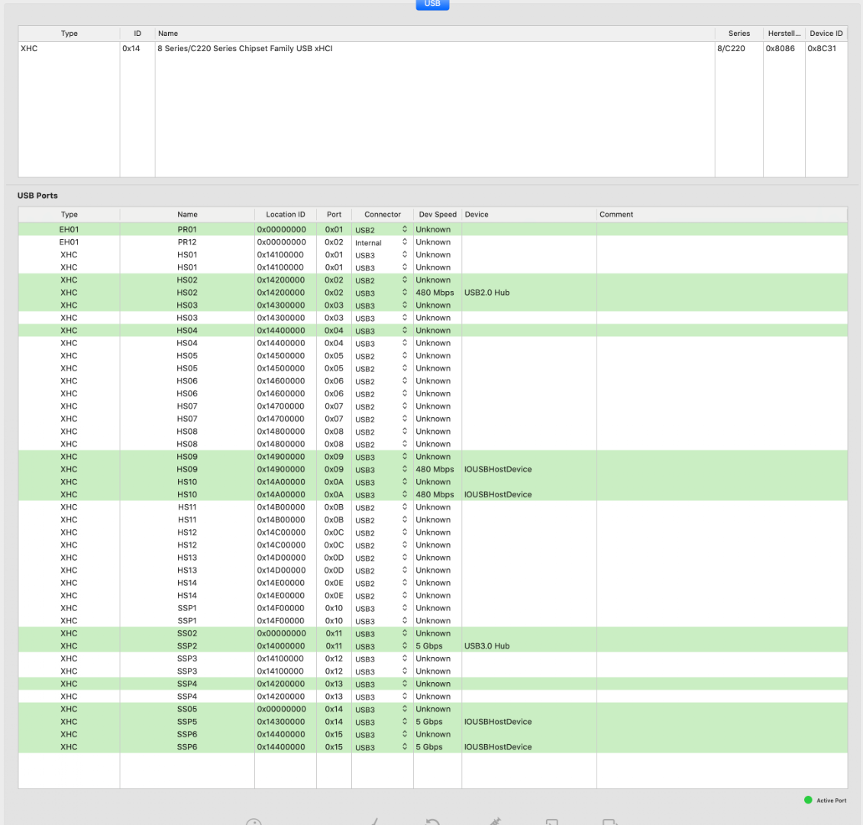This screenshot has width=863, height=825.
Task: Click the inject syringe icon
Action: pos(493,822)
